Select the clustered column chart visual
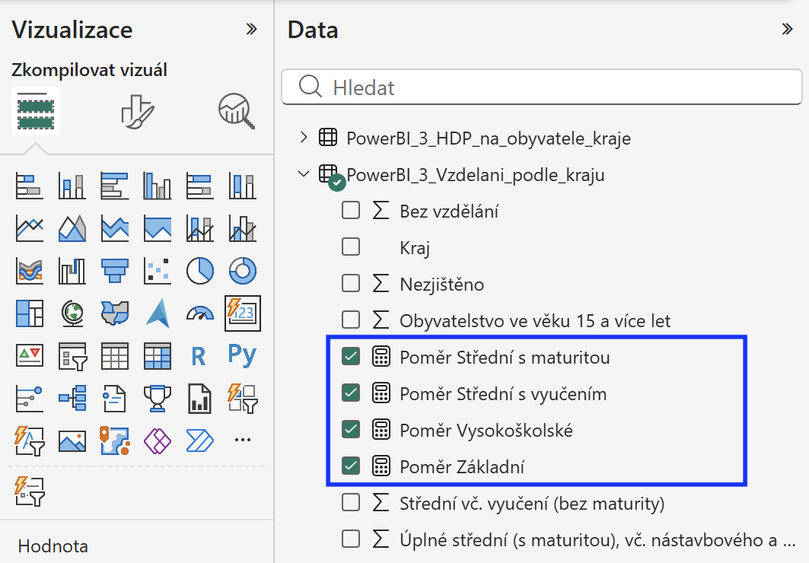 click(x=158, y=186)
